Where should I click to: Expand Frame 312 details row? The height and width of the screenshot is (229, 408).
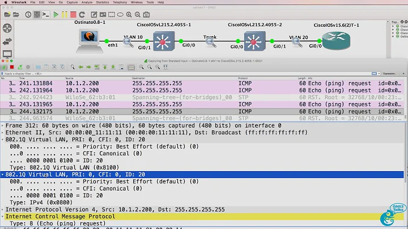coord(2,125)
